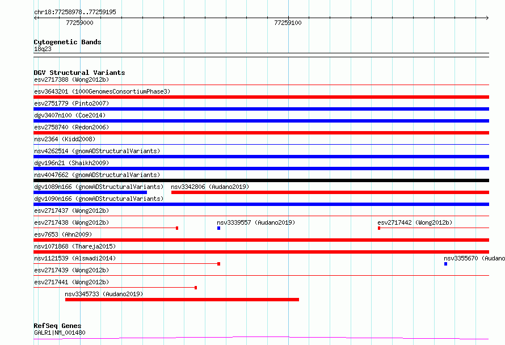Open nsv3345733 (Audano2019) label

(104, 294)
